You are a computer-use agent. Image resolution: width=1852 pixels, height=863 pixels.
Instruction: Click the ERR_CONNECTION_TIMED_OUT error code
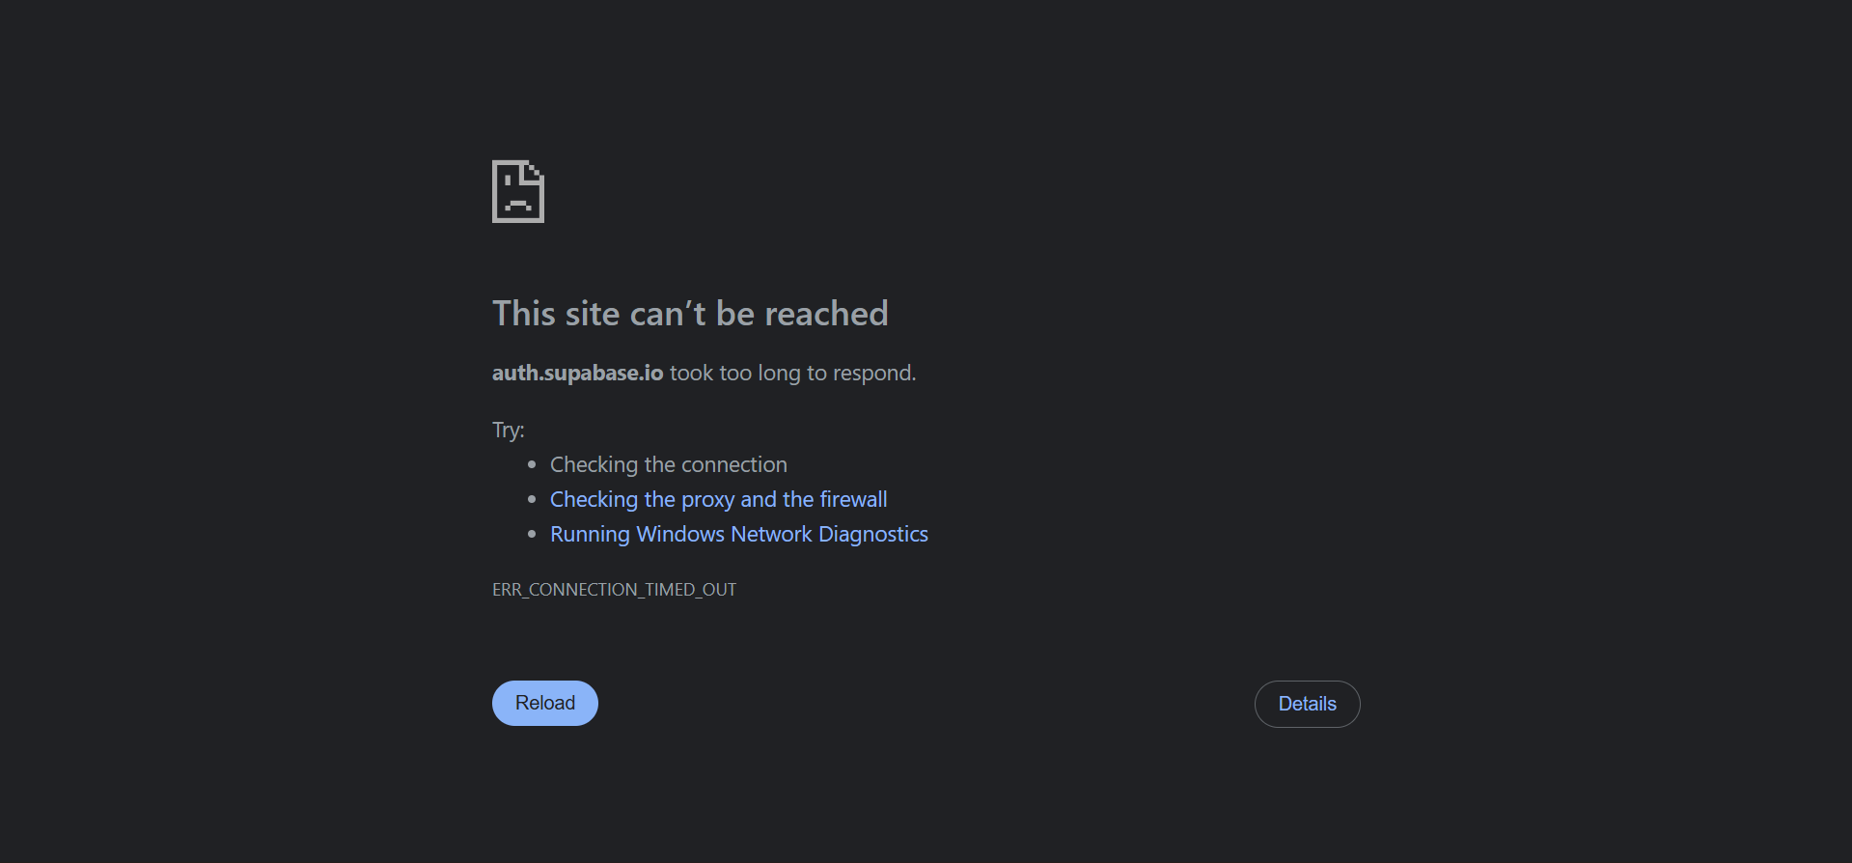[614, 589]
